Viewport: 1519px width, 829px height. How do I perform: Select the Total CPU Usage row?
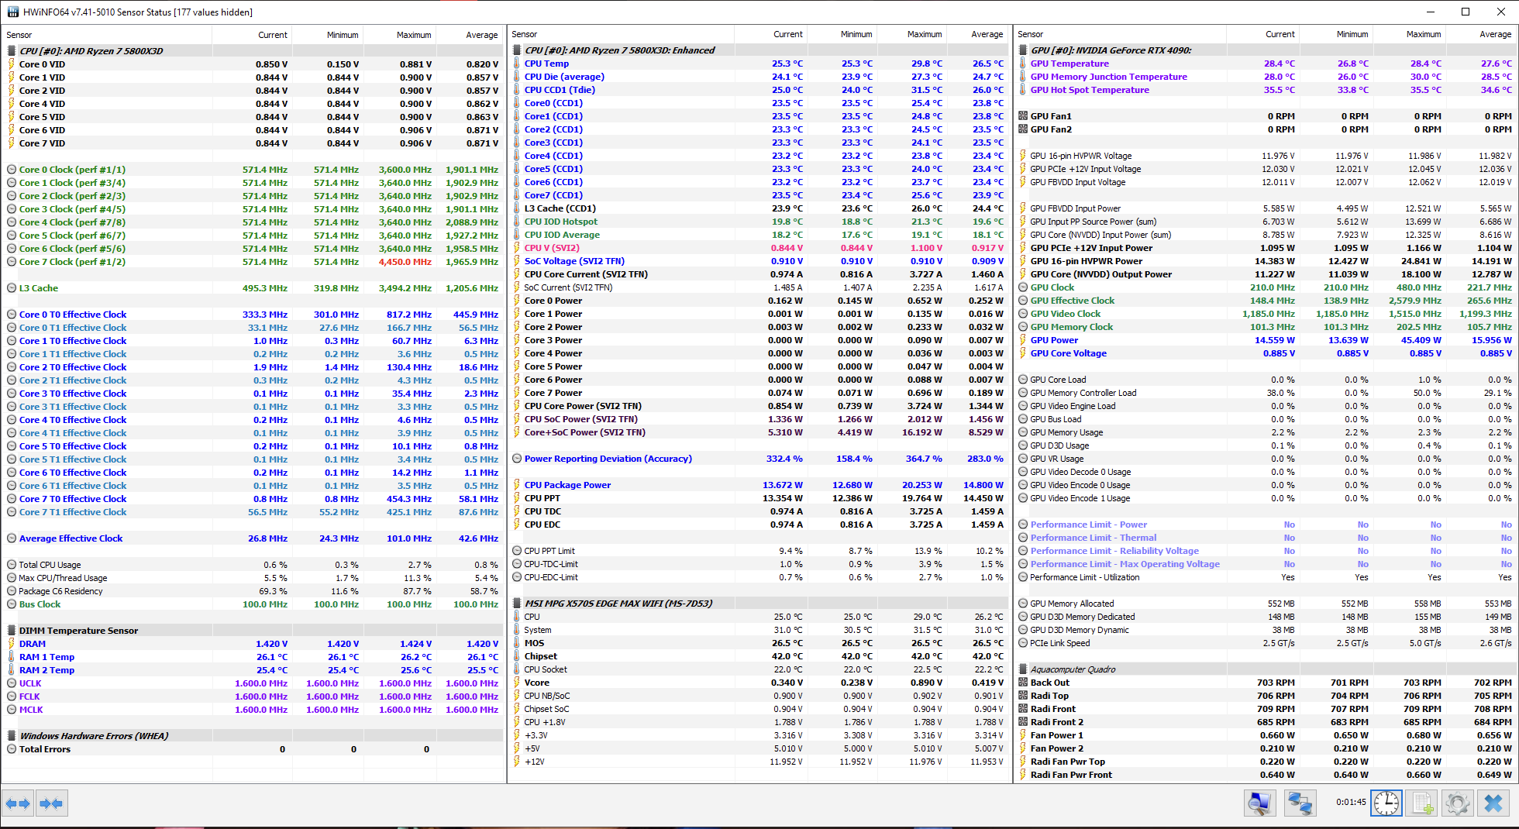(253, 565)
